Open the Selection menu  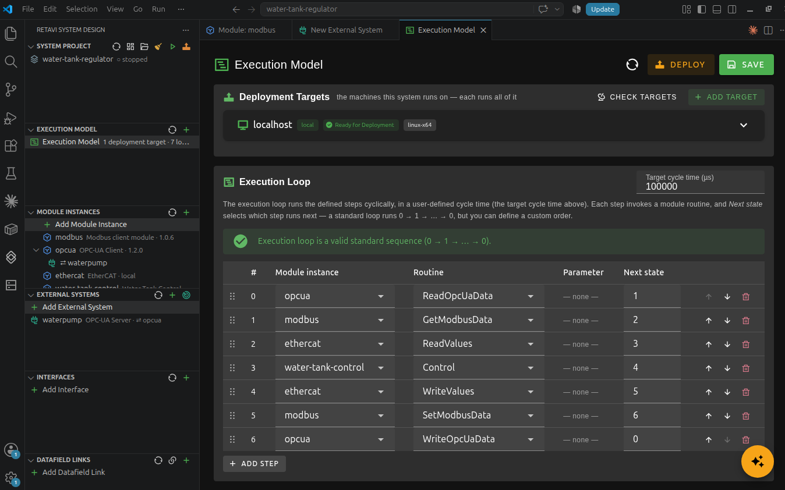click(82, 9)
